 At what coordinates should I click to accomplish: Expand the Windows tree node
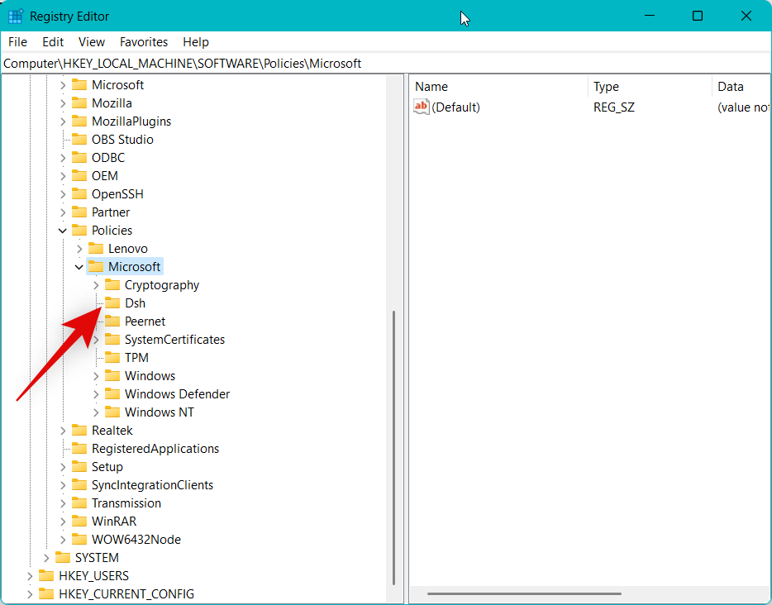[96, 375]
